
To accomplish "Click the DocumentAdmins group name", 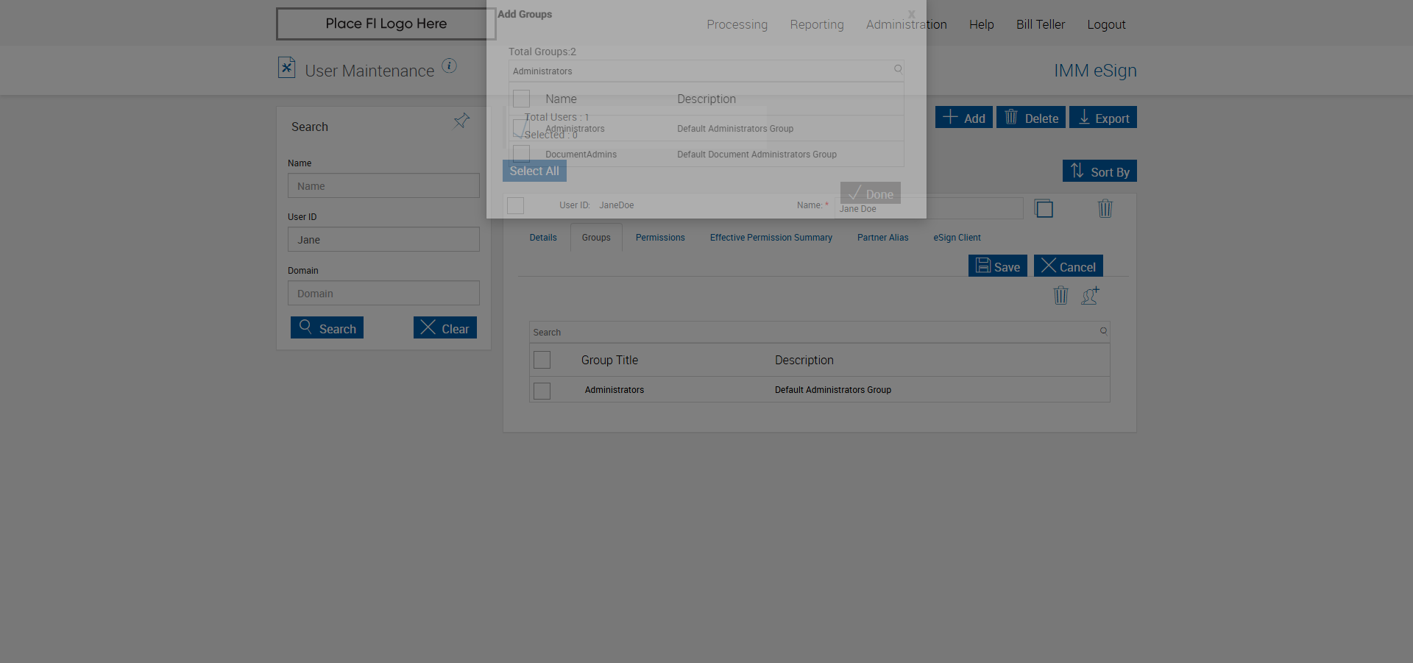I will pos(581,155).
